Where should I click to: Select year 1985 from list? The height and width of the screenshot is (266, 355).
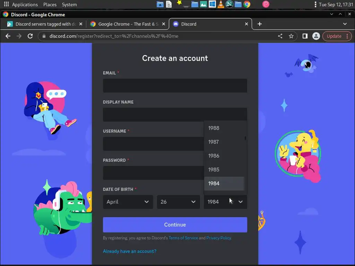224,170
